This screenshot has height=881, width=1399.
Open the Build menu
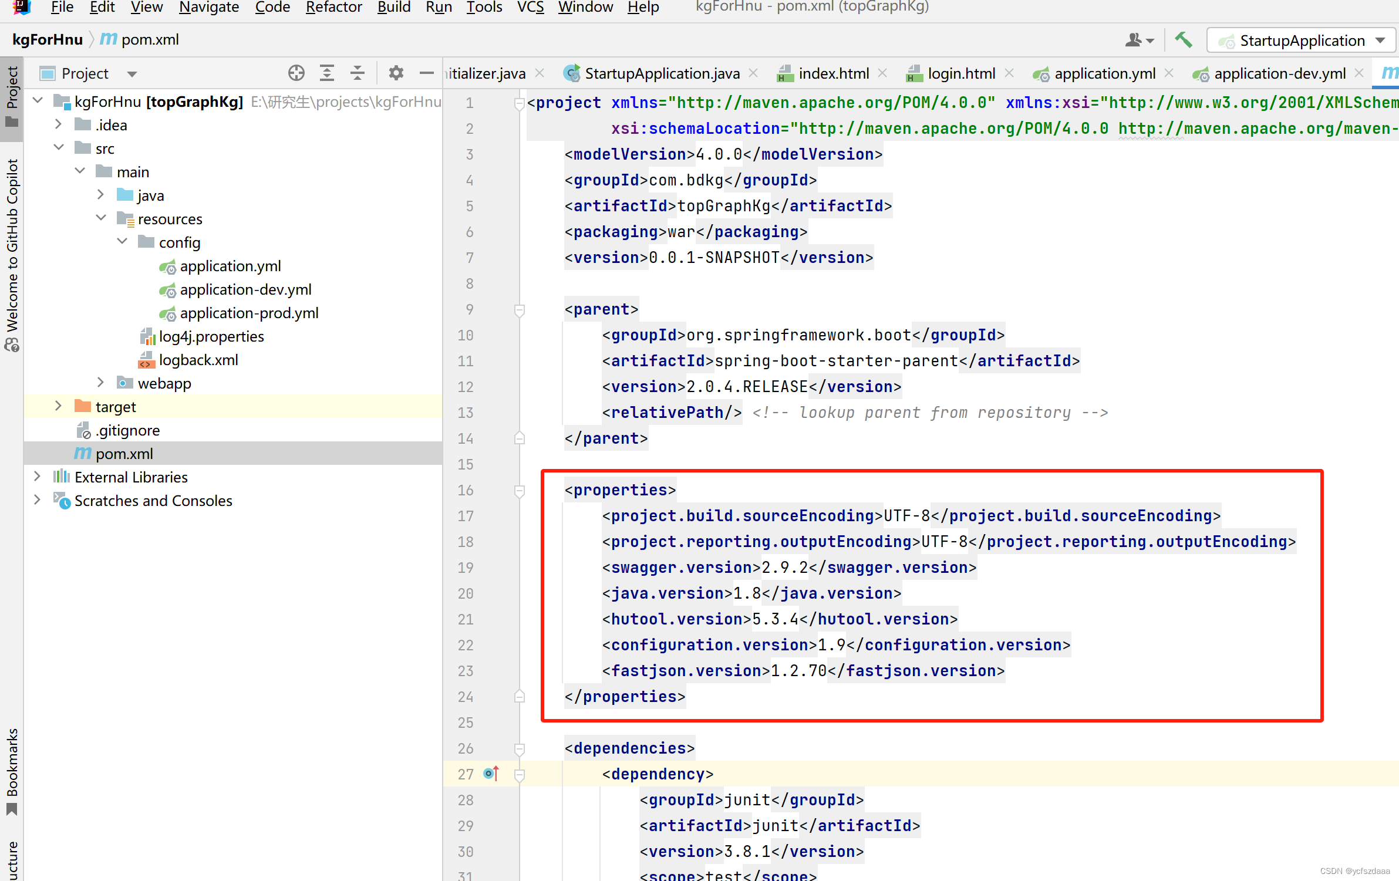pos(393,7)
